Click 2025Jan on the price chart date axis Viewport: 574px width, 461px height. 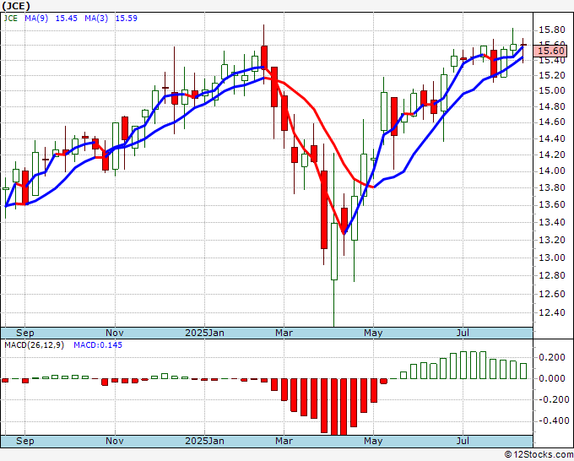click(x=204, y=333)
